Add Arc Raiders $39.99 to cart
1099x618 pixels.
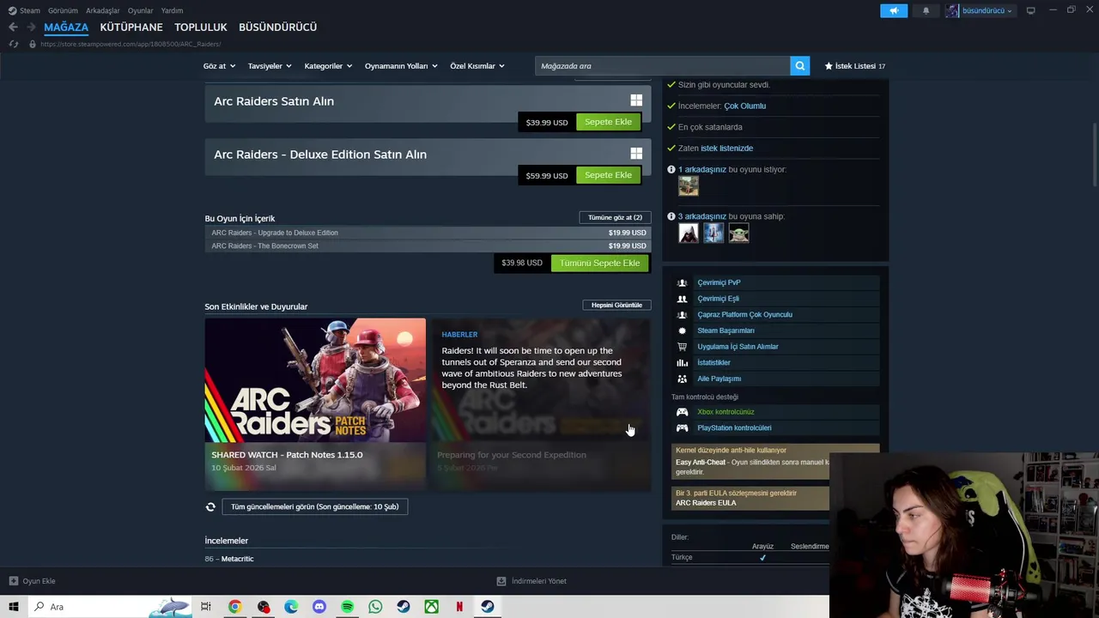pos(608,122)
